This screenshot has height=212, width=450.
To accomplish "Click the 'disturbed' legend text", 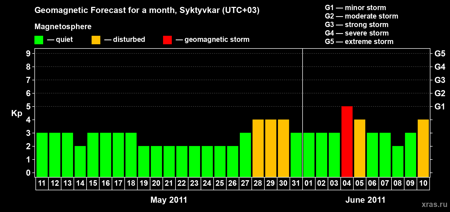I will click(129, 39).
